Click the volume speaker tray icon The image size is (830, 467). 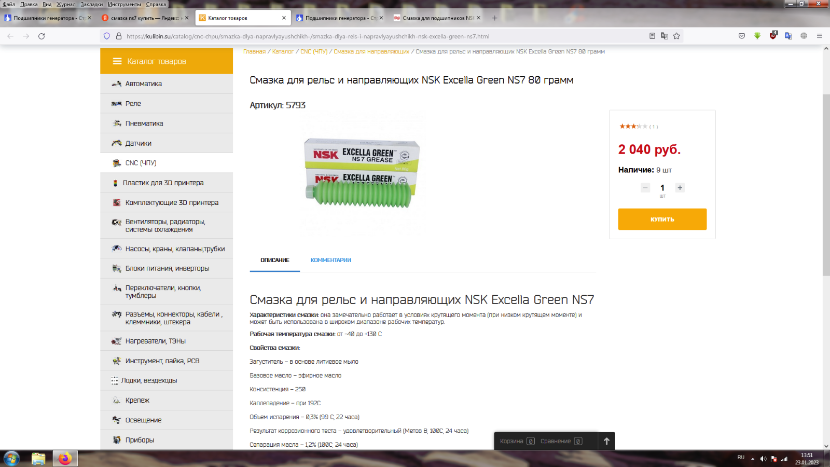pyautogui.click(x=763, y=459)
